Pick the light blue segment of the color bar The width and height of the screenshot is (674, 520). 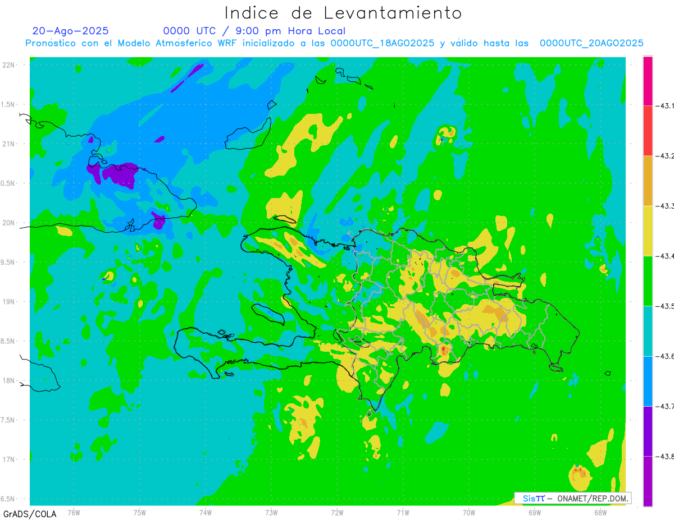[x=648, y=381]
